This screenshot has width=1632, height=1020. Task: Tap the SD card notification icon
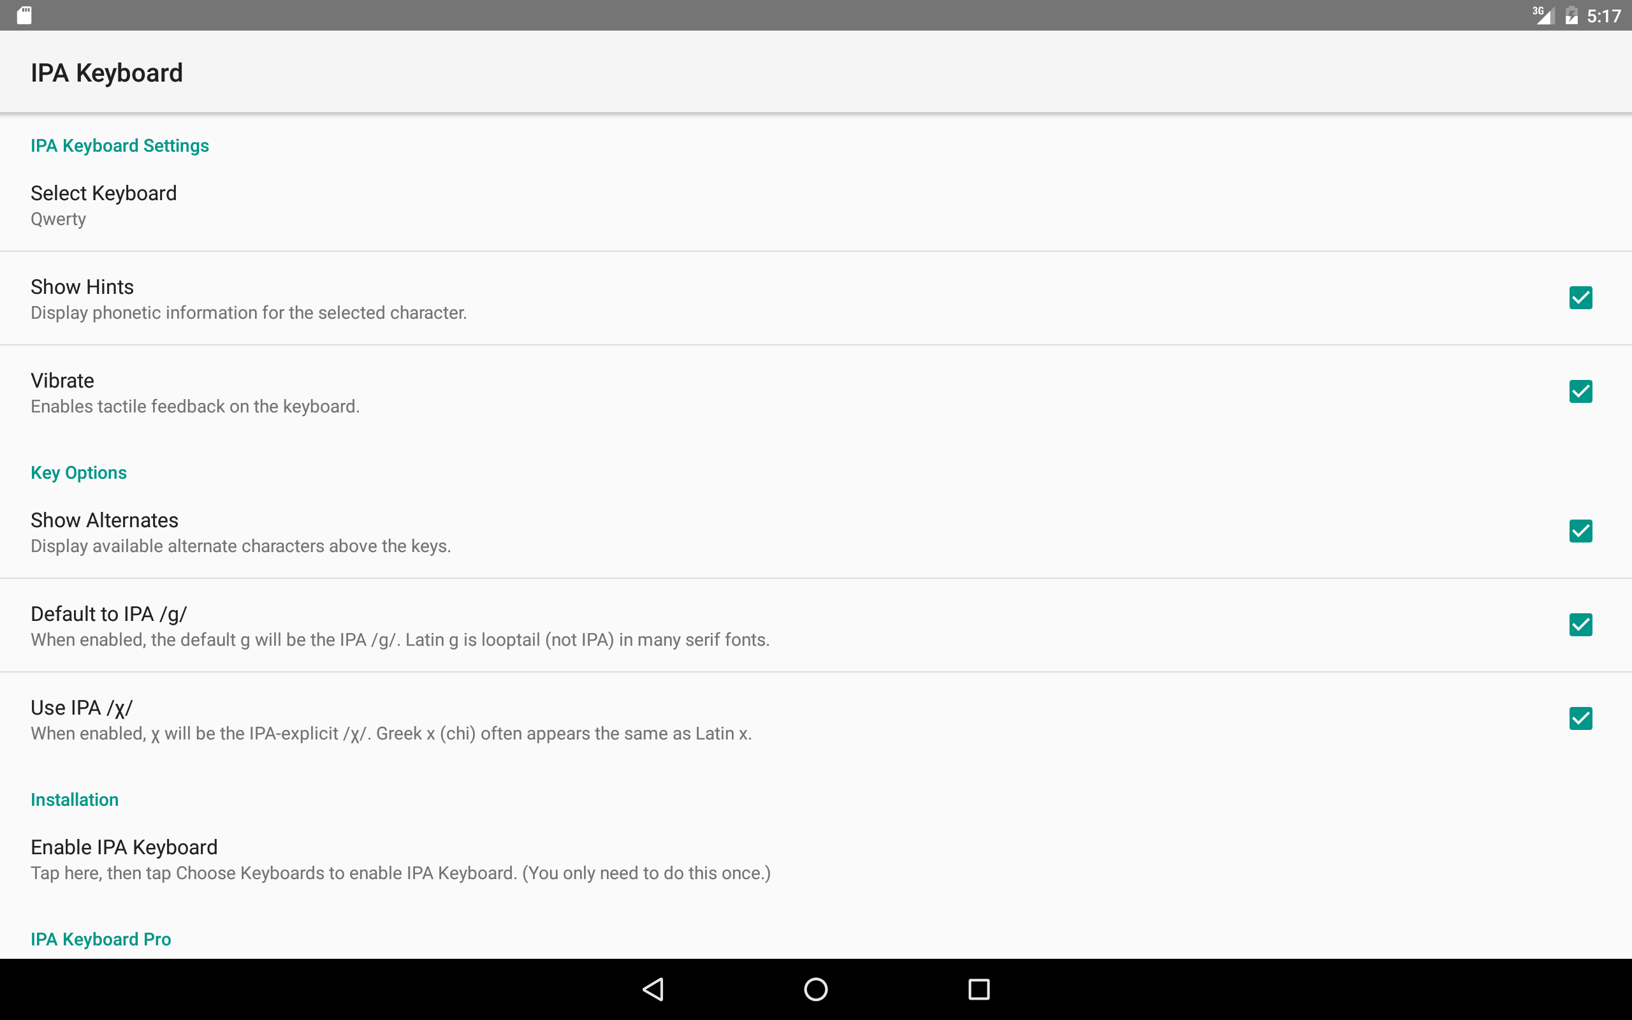(x=24, y=15)
